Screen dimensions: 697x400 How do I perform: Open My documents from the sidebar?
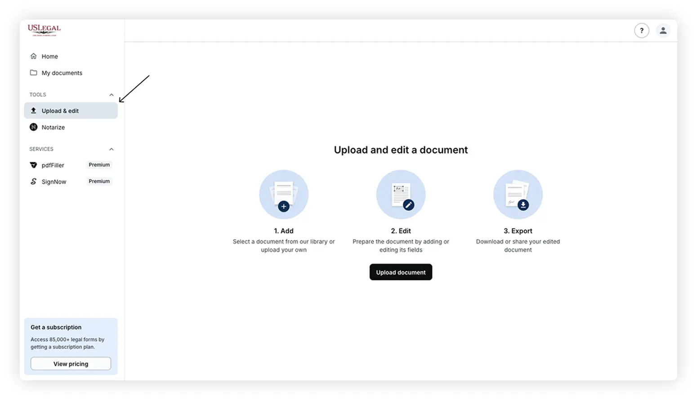pos(62,72)
